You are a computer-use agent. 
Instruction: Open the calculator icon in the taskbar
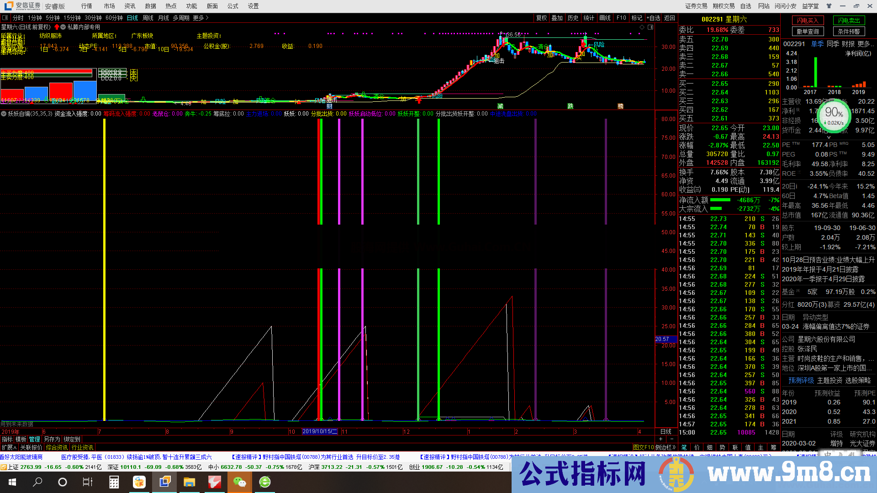click(114, 482)
